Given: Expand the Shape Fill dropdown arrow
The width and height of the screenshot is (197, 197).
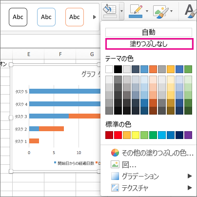Looking at the screenshot, I should 121,11.
